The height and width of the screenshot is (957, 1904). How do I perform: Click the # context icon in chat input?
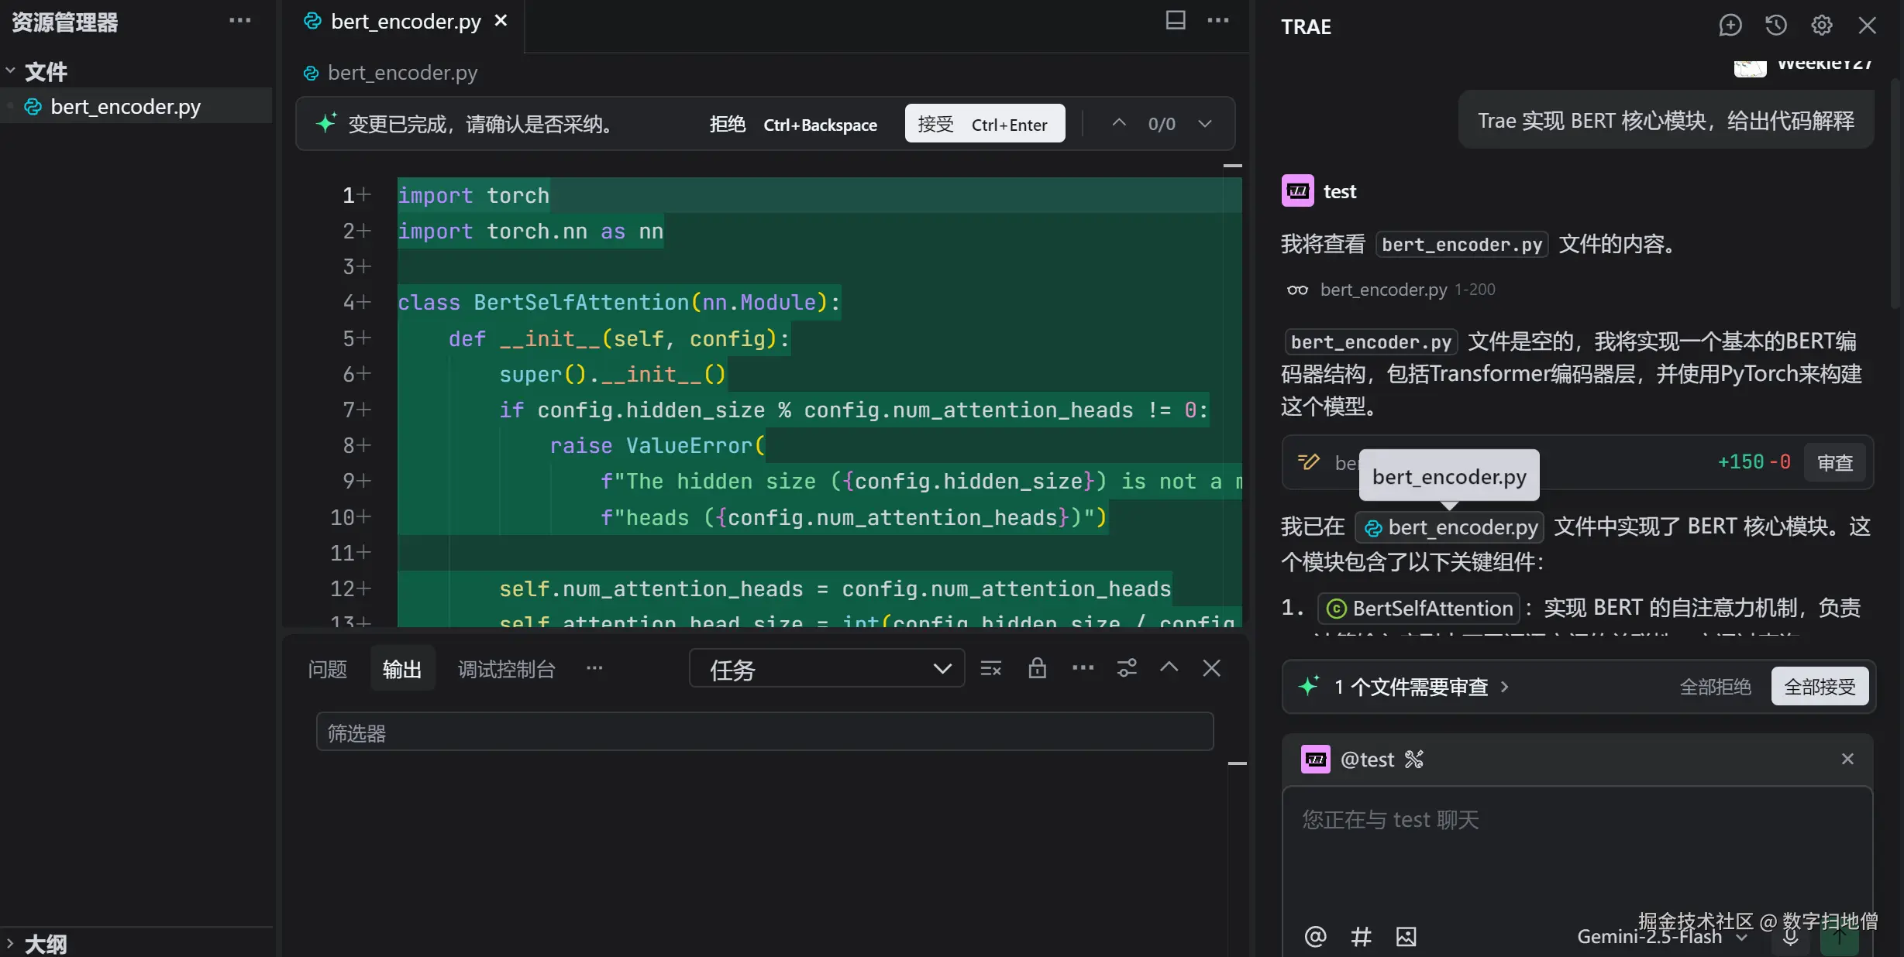(1361, 936)
